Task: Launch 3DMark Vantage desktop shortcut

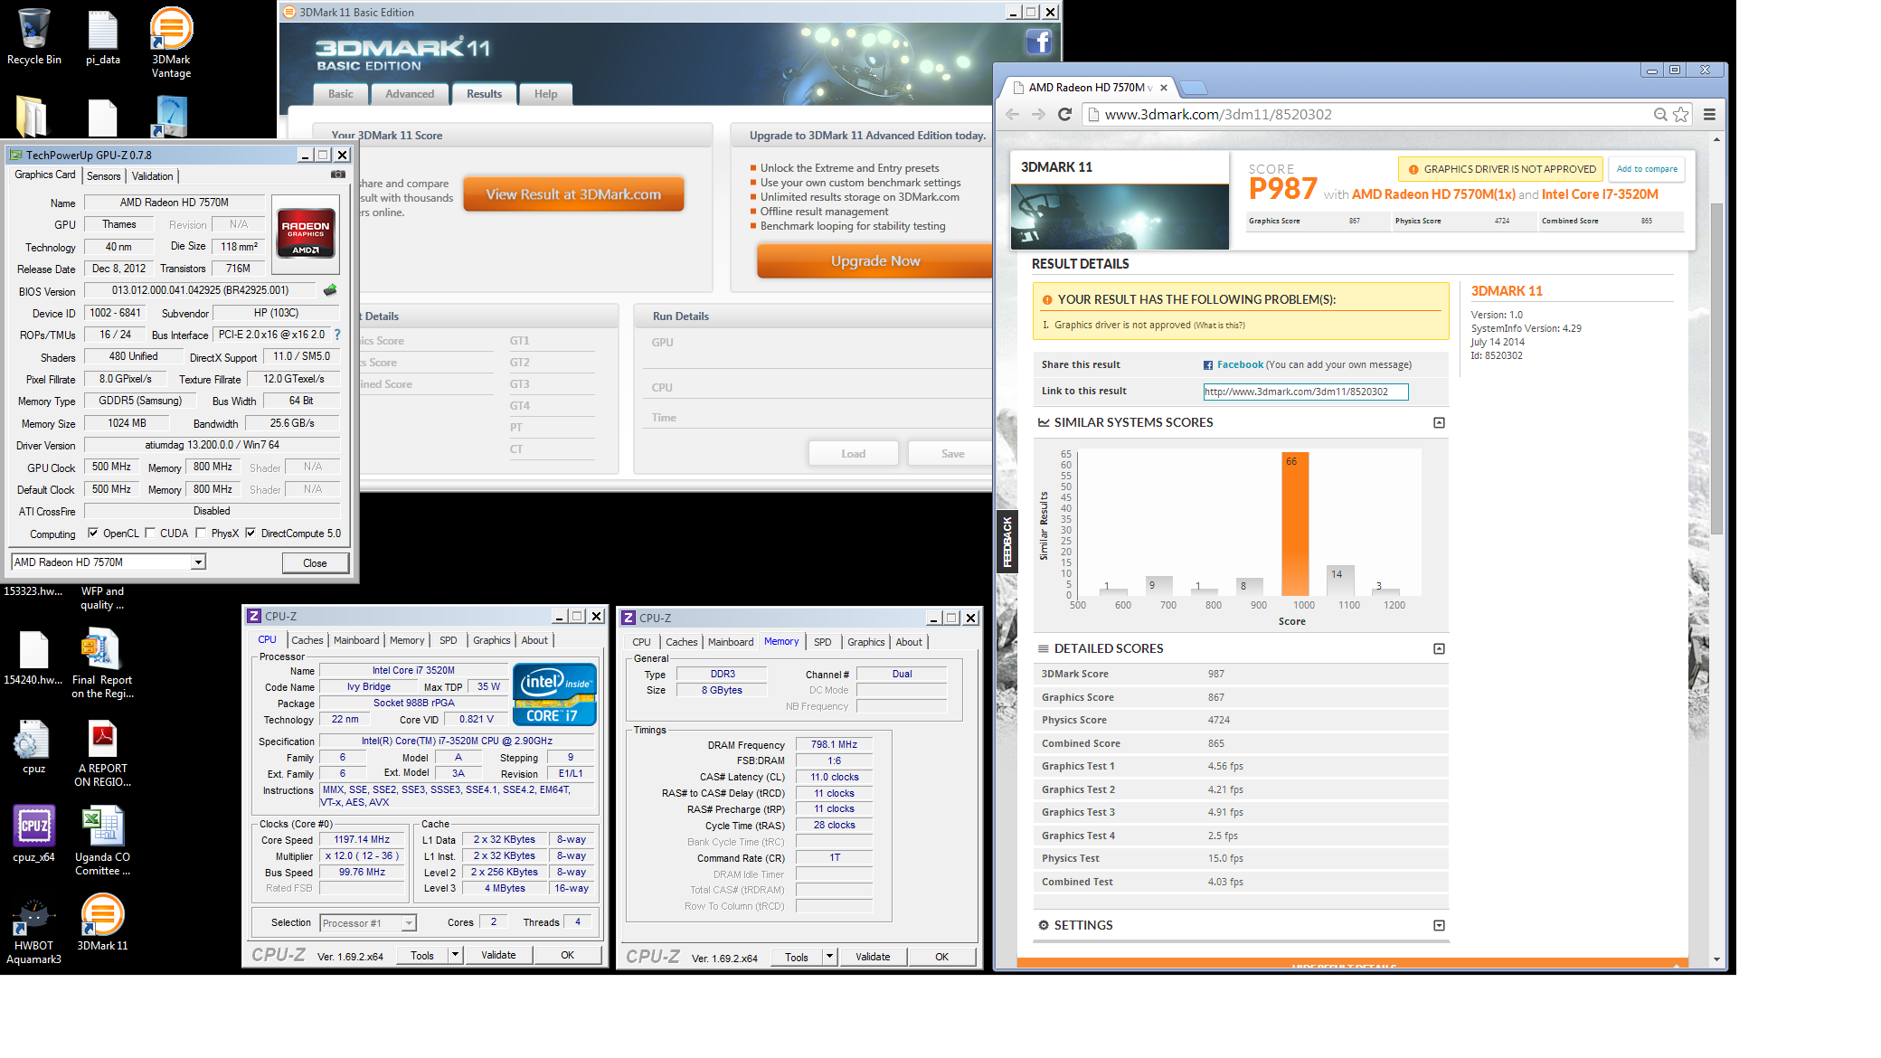Action: [171, 43]
